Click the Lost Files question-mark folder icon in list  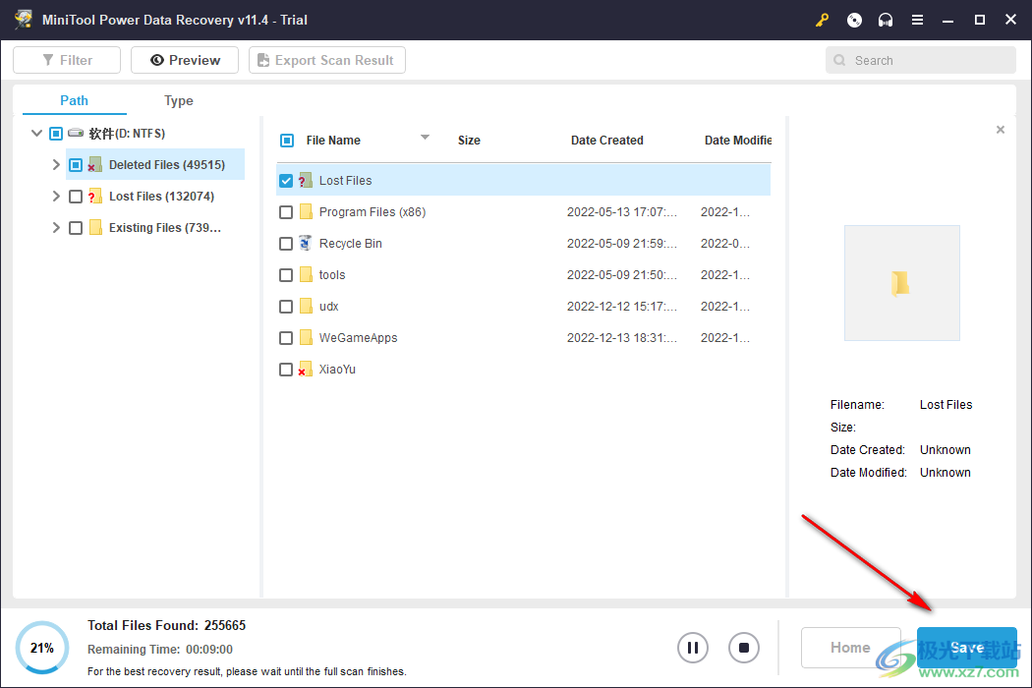pos(306,181)
